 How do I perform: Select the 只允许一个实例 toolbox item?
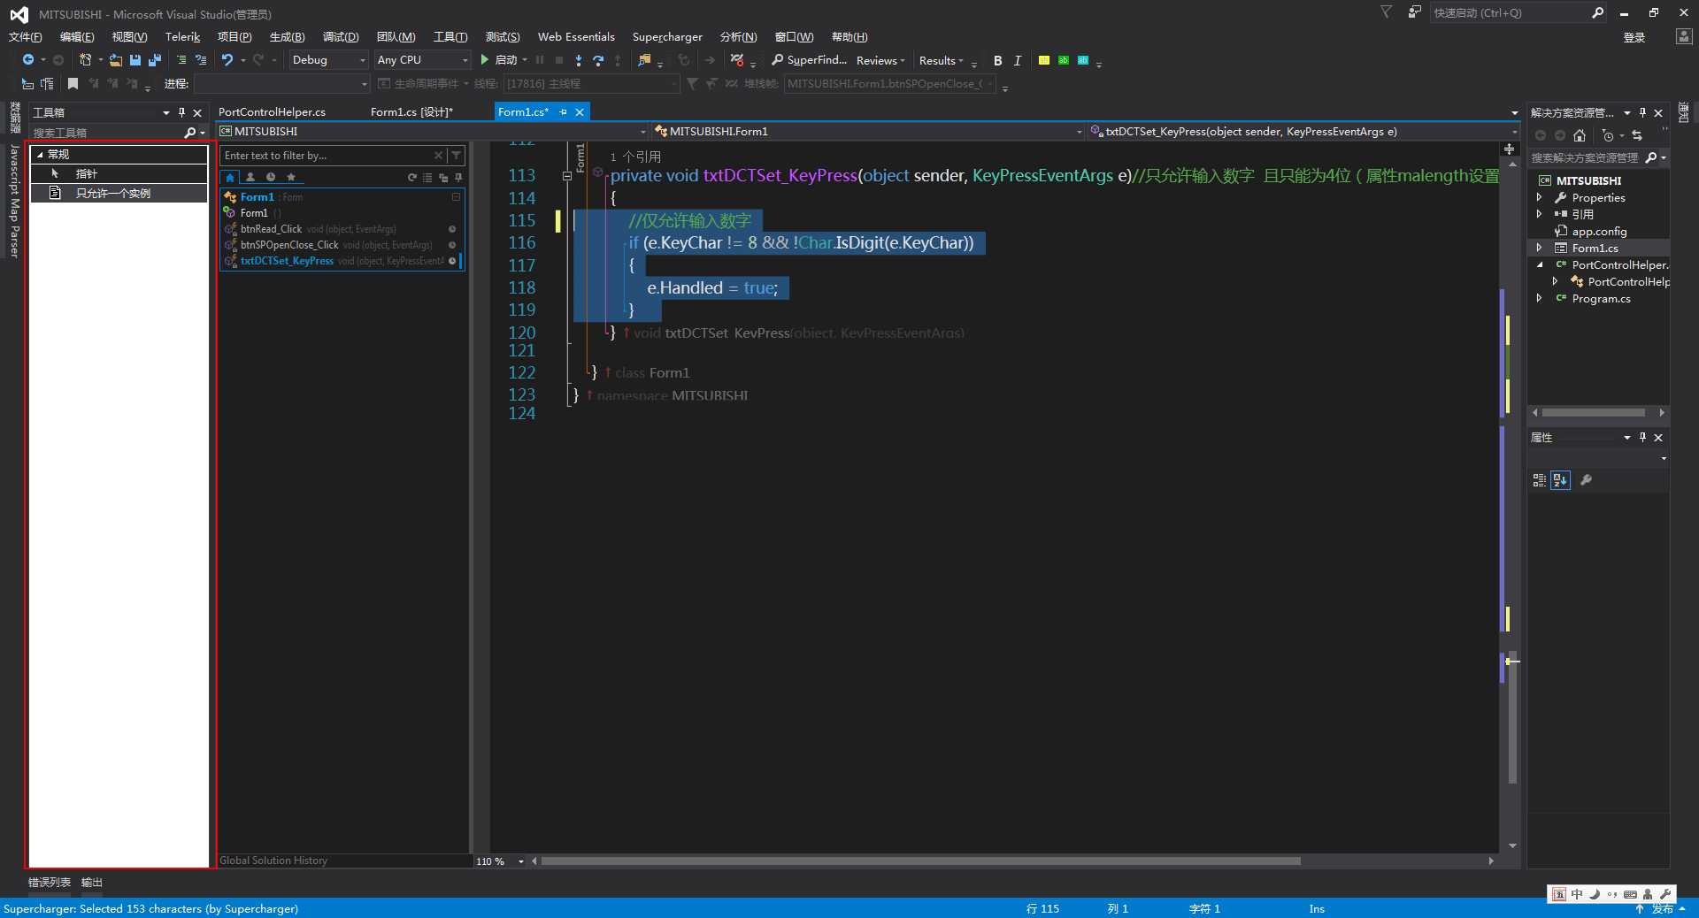119,193
